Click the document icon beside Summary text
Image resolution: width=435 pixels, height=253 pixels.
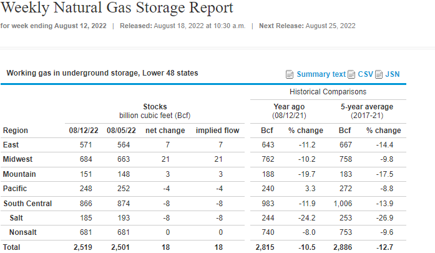pos(290,74)
